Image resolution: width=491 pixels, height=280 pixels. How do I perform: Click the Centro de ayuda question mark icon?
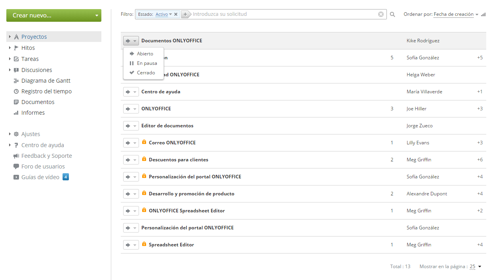(16, 145)
